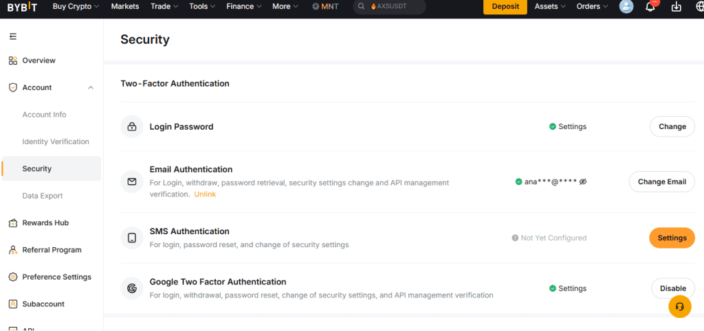Image resolution: width=704 pixels, height=331 pixels.
Task: Click the Email Authentication envelope icon
Action: 132,182
